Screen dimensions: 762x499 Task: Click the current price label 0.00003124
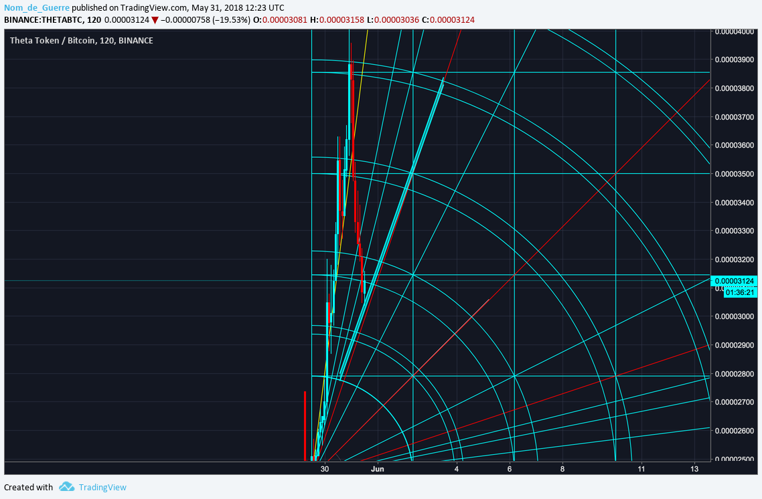(x=735, y=281)
